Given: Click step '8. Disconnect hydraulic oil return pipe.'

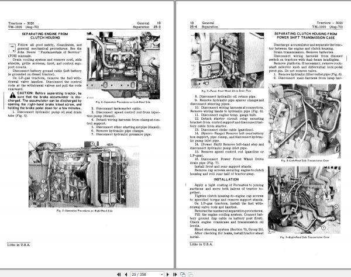Looking at the screenshot, I should 225,96.
